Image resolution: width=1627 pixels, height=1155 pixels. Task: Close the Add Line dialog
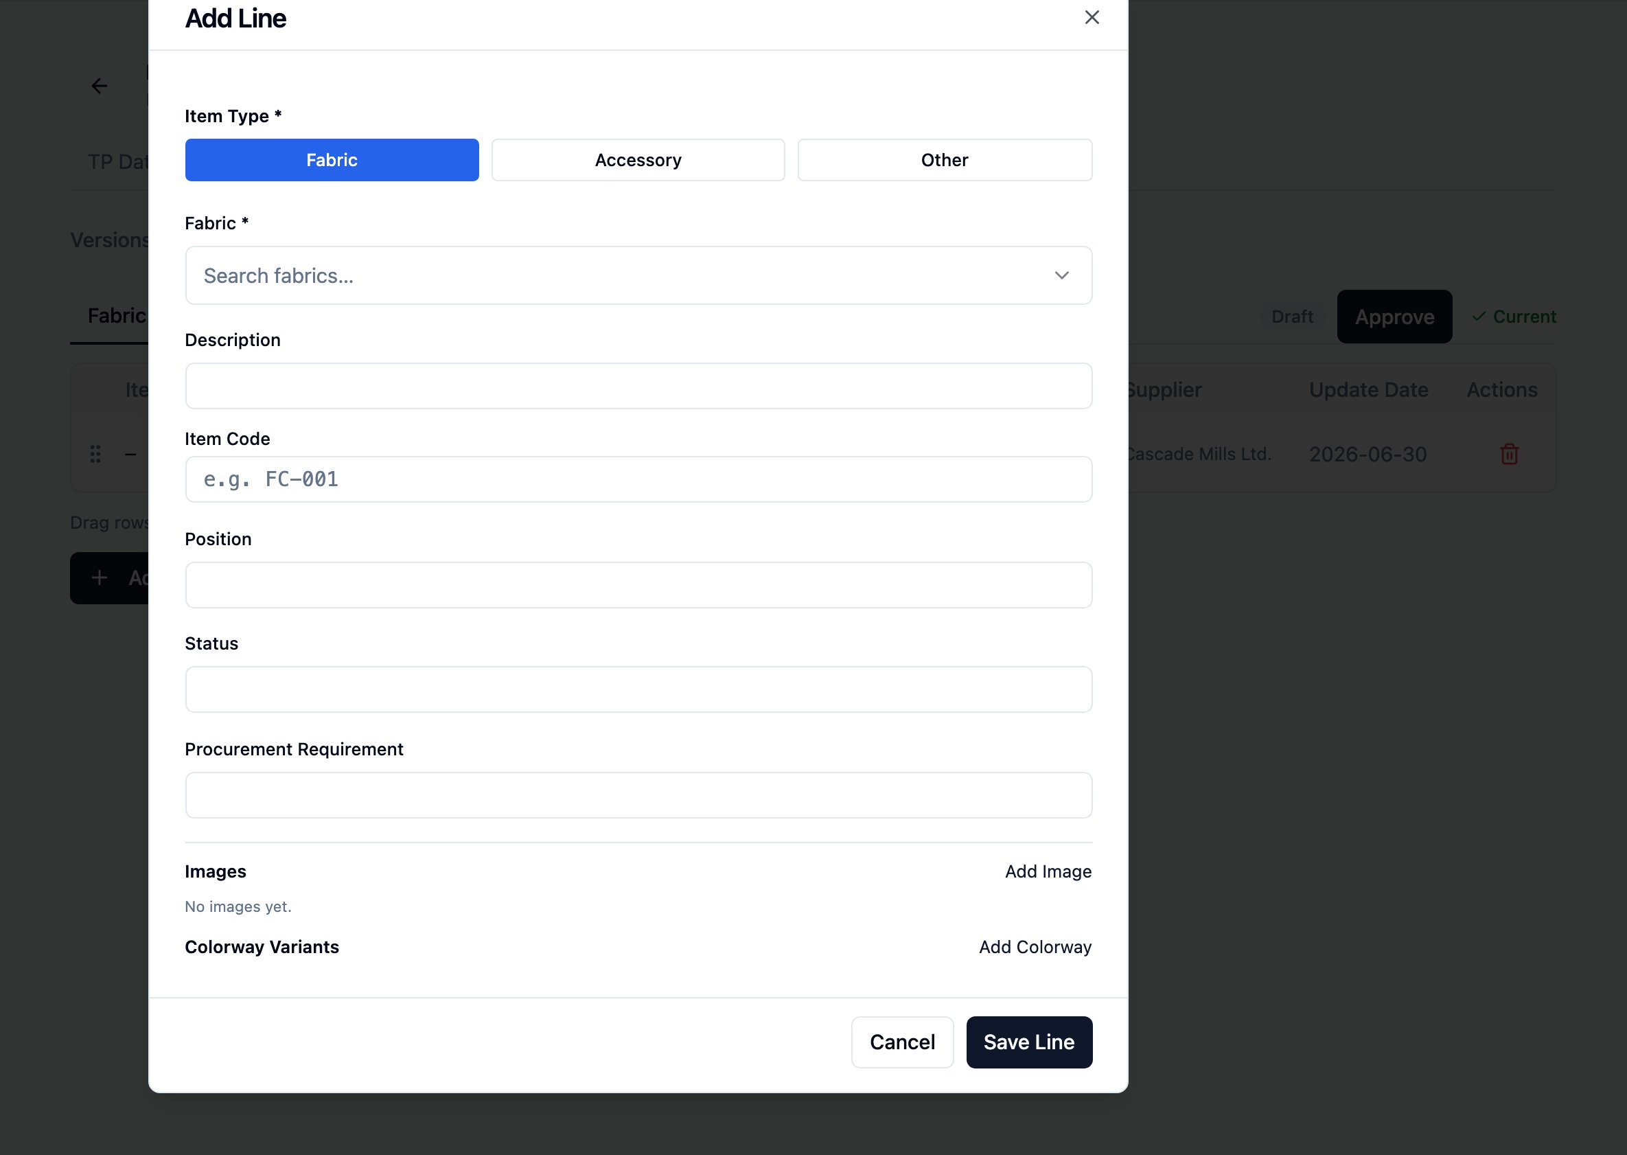[1092, 18]
